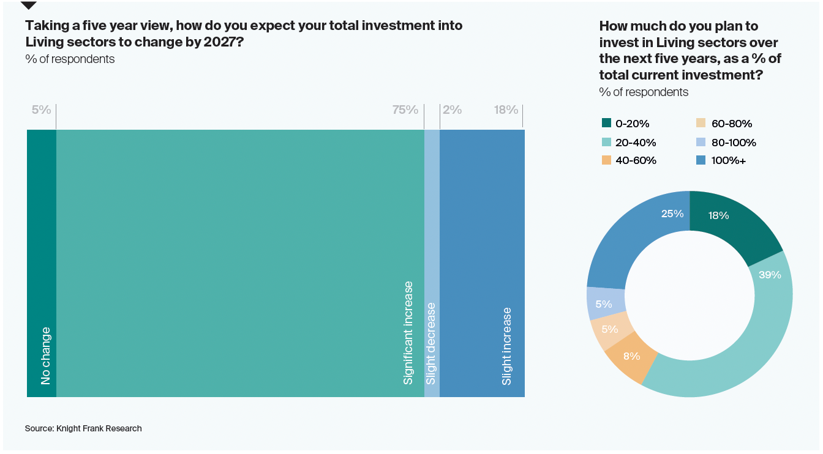Click the black triangle marker above the title

[x=29, y=6]
